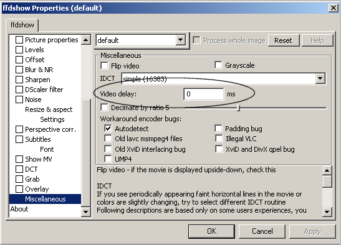The height and width of the screenshot is (245, 341).
Task: Check the Padding bug option
Action: [218, 129]
